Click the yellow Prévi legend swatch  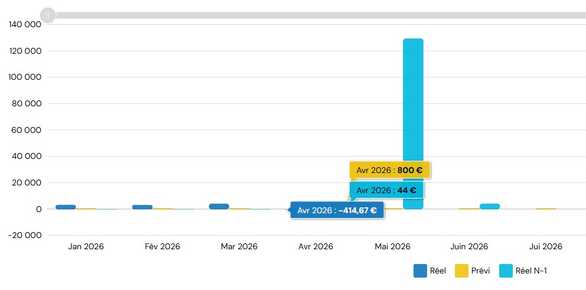461,271
